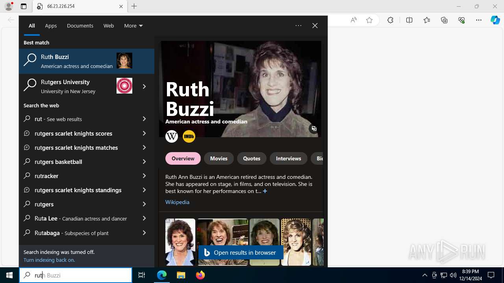Click Rutgers University logo thumbnail

coord(124,86)
